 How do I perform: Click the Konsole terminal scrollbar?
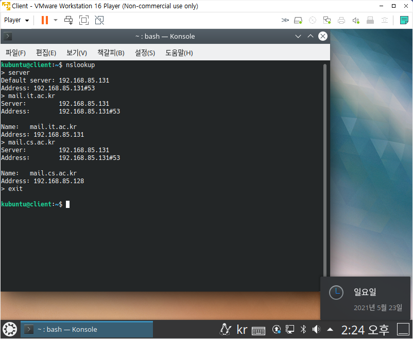325,170
